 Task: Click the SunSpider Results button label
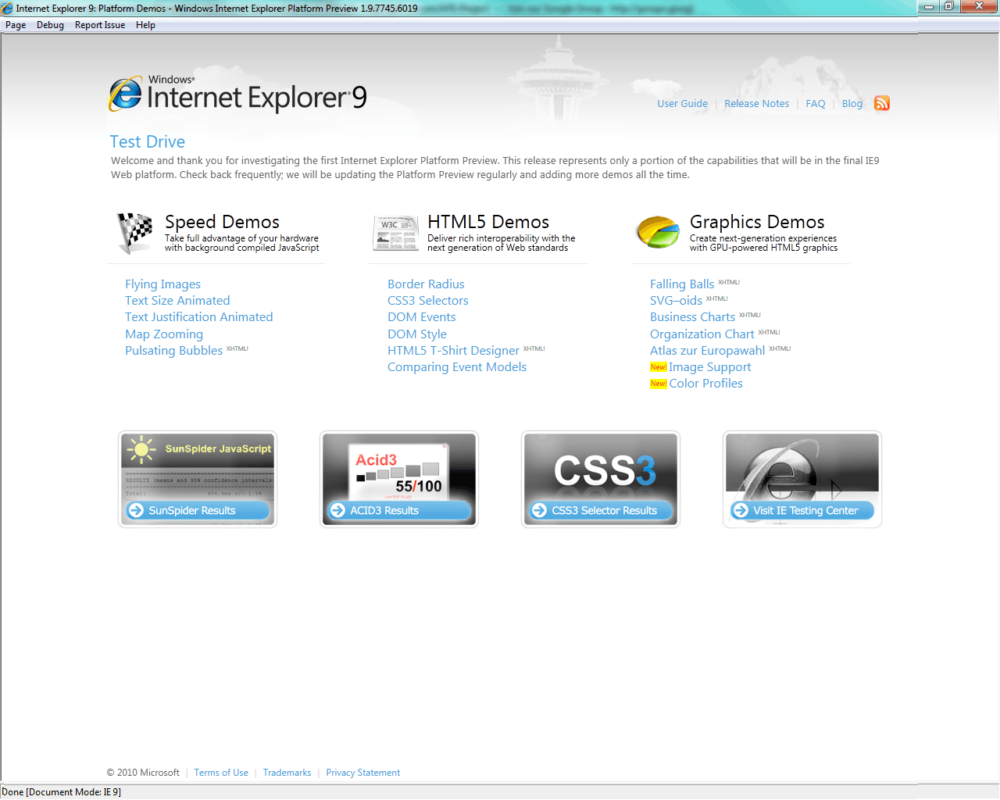coord(192,510)
